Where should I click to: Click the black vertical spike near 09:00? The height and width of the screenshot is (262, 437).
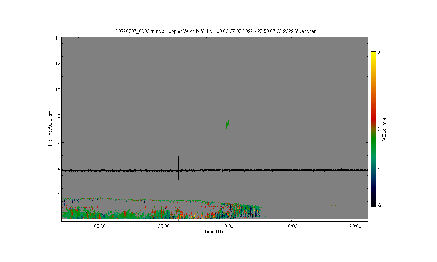point(178,168)
